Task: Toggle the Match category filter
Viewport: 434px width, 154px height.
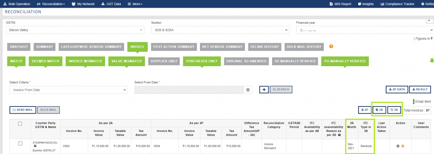Action: coord(17,61)
